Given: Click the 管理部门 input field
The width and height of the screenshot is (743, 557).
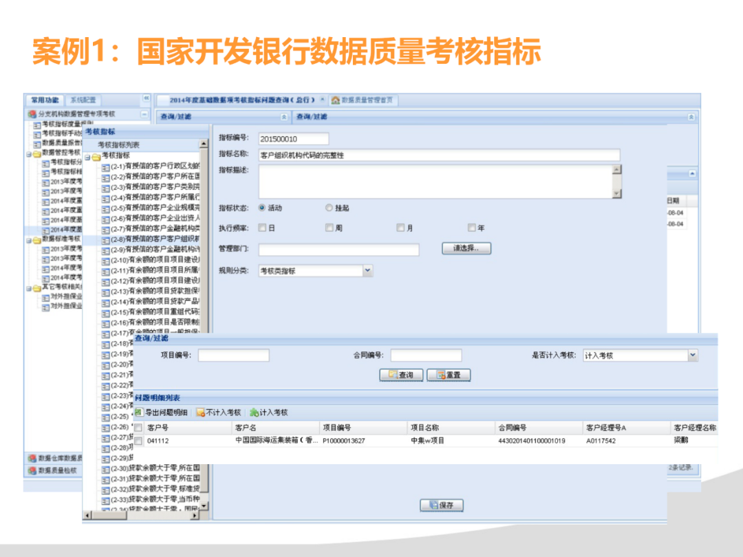Looking at the screenshot, I should coord(338,250).
